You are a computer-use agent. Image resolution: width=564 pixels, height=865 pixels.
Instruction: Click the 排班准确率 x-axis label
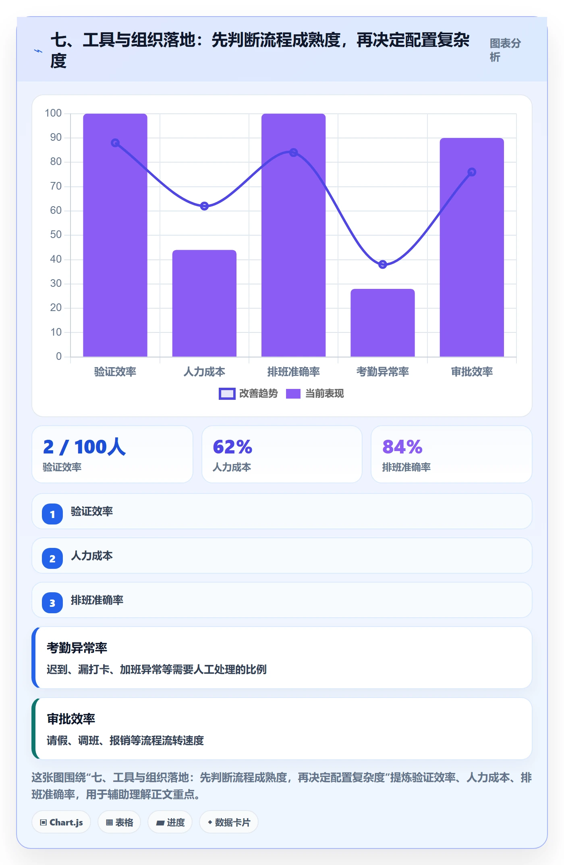pos(293,372)
